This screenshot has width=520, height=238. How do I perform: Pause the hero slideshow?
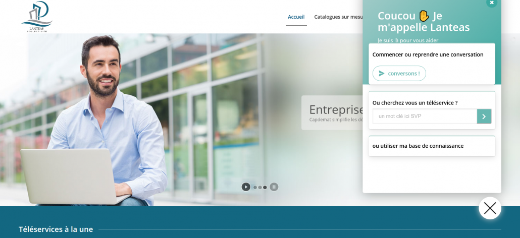tap(274, 187)
